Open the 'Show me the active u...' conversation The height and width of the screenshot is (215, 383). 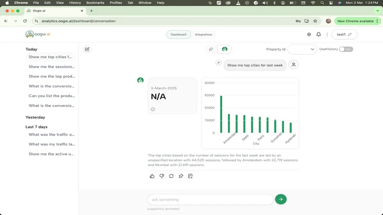click(x=51, y=154)
